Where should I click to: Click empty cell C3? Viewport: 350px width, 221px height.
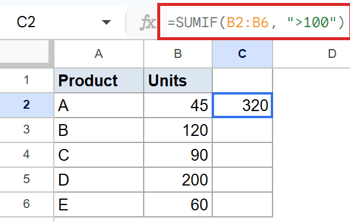click(242, 130)
